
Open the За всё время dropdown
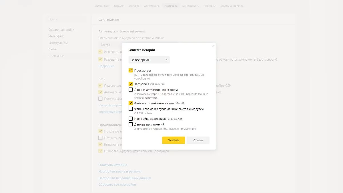[x=149, y=60]
